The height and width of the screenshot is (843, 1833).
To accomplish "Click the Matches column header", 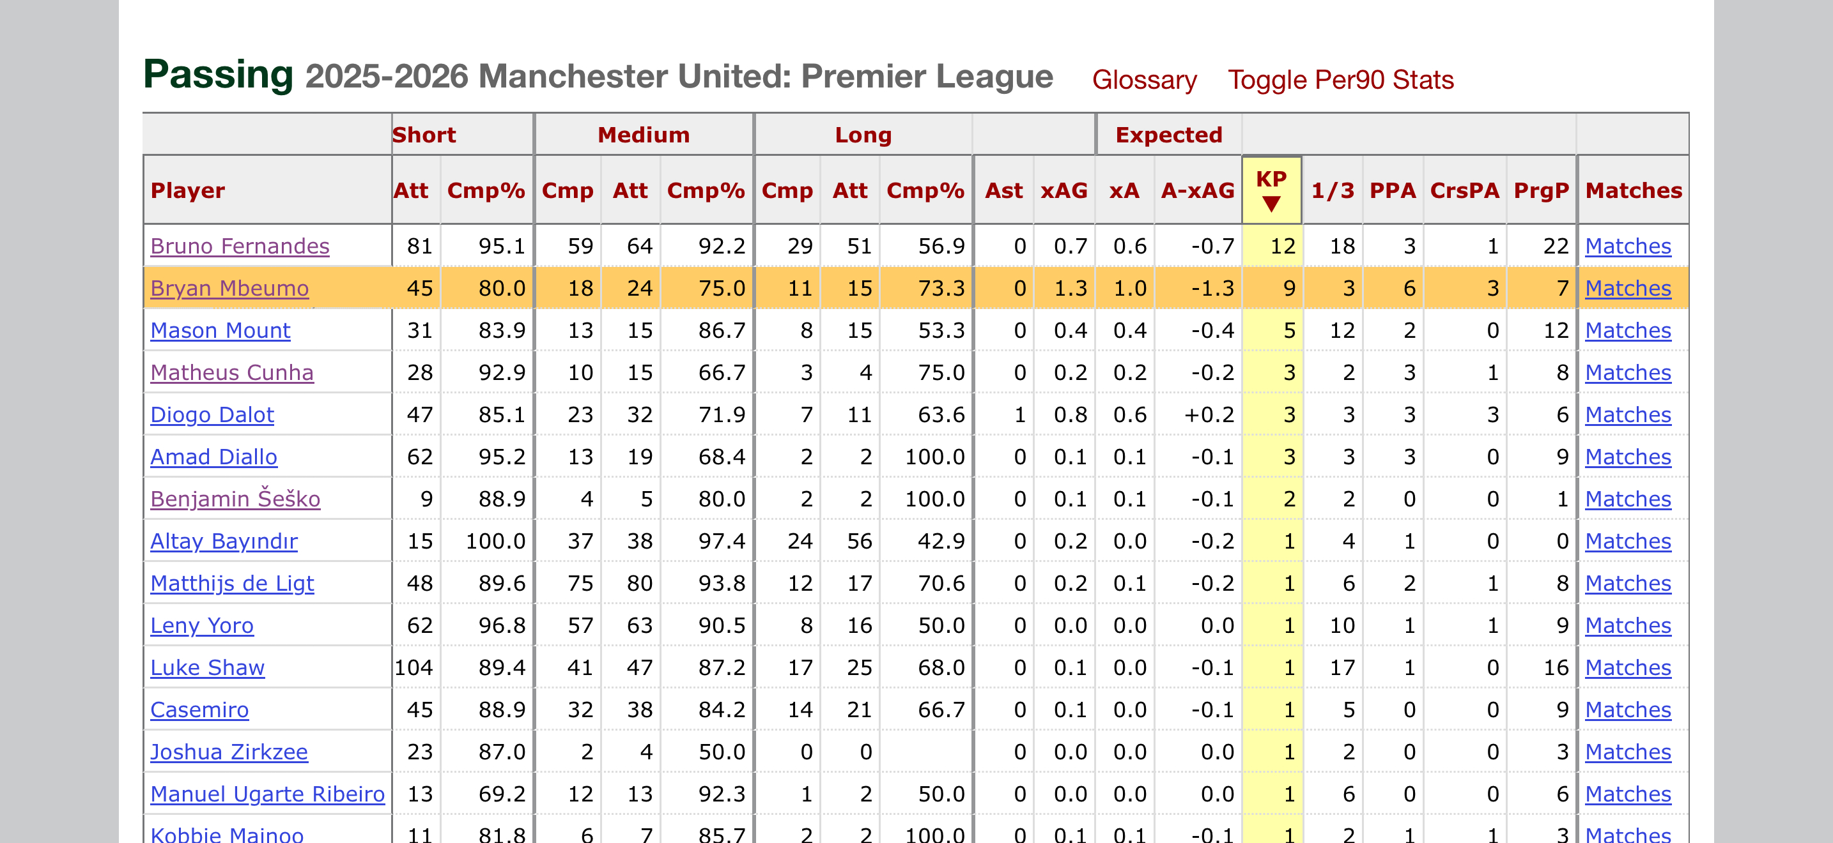I will point(1633,190).
